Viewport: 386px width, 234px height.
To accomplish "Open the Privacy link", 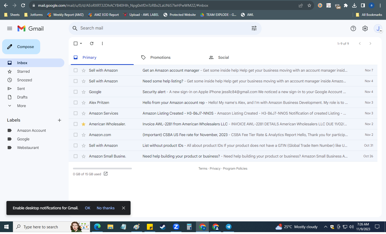I will [215, 169].
